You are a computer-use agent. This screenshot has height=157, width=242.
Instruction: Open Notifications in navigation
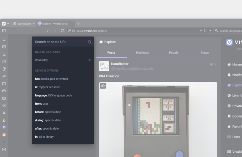pyautogui.click(x=234, y=75)
